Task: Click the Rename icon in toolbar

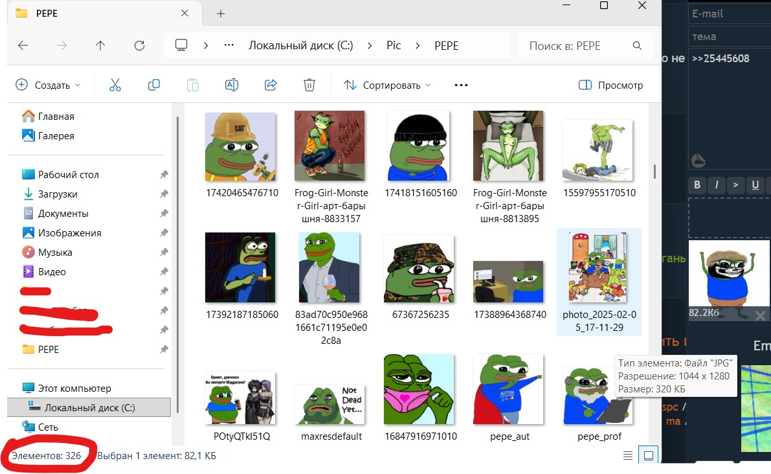Action: pyautogui.click(x=232, y=85)
